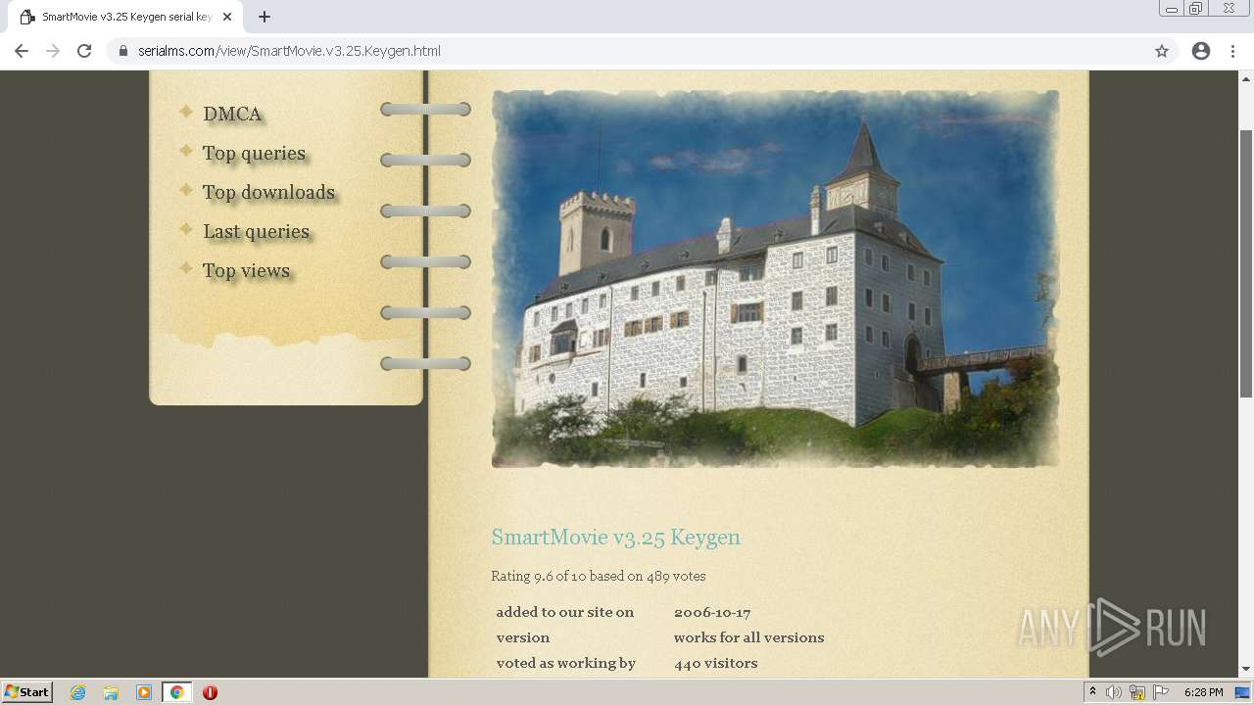
Task: Launch Internet Explorer from taskbar
Action: [x=77, y=692]
